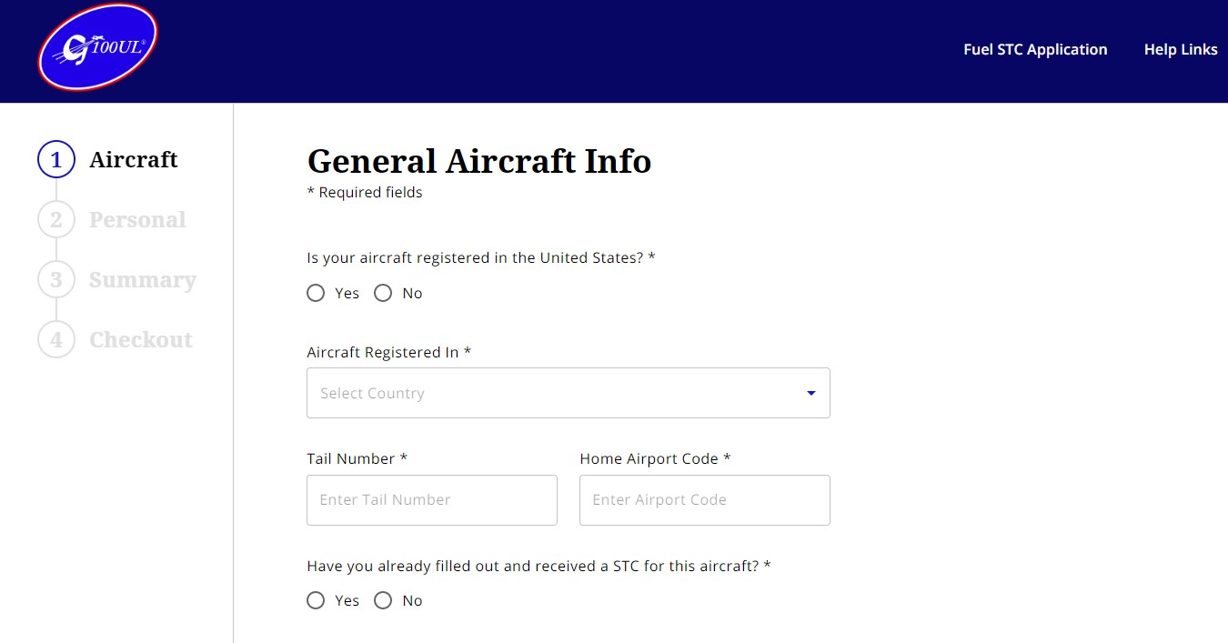Click the G100UL logo
The height and width of the screenshot is (643, 1228).
point(97,47)
